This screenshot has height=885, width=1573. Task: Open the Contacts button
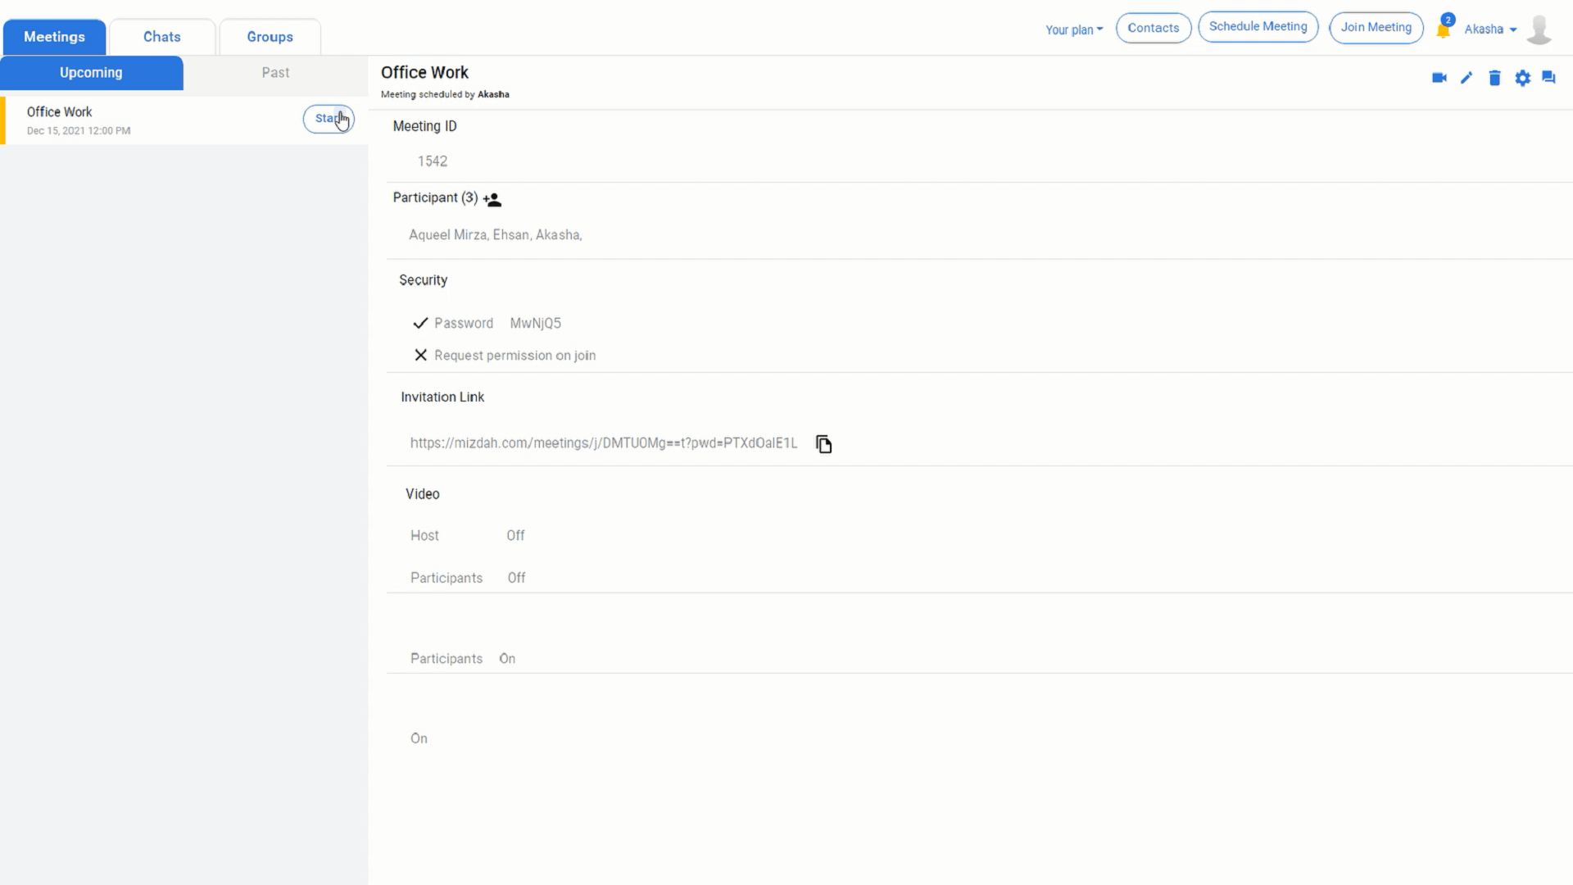(1153, 28)
